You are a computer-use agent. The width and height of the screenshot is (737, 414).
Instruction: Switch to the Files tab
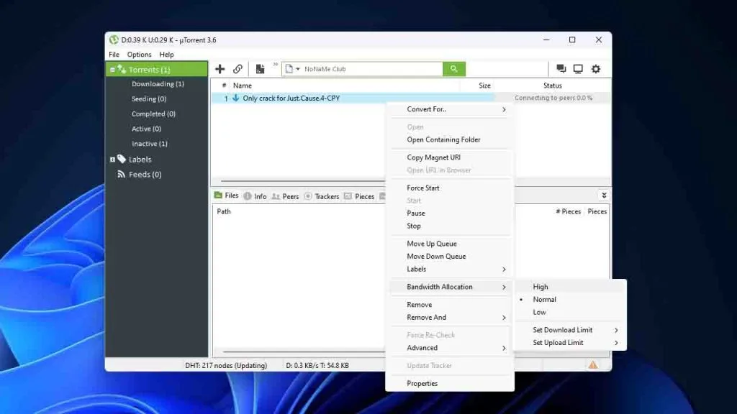[x=227, y=195]
